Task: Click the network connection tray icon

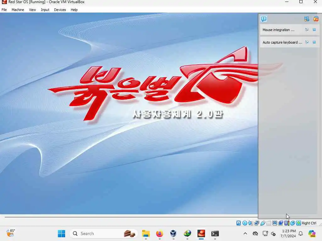Action: click(265, 233)
